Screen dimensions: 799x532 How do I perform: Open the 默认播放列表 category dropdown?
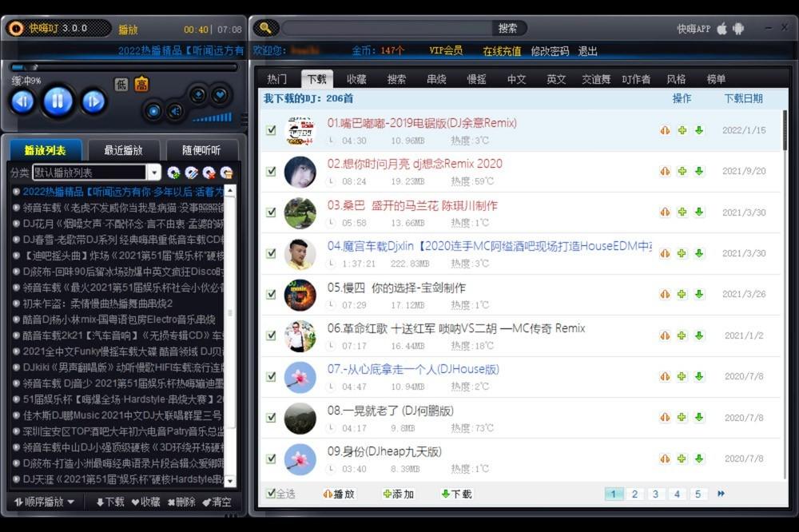(153, 173)
